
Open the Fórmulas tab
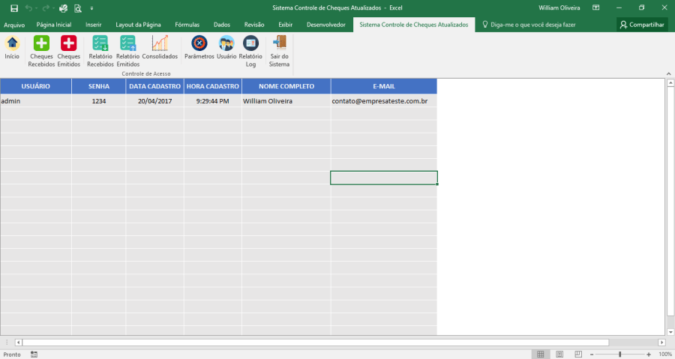coord(187,25)
